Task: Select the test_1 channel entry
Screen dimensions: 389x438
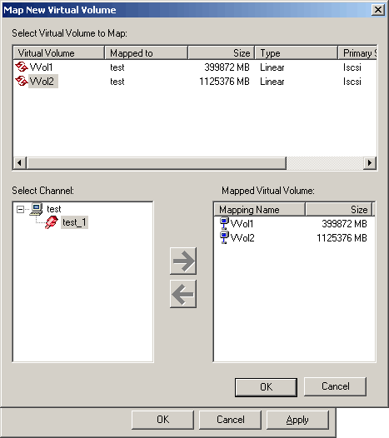Action: [74, 222]
